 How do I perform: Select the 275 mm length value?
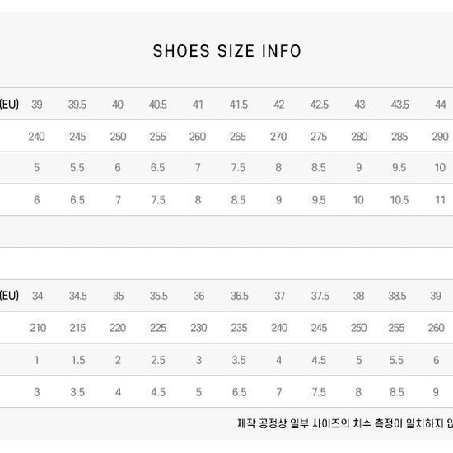tap(319, 137)
